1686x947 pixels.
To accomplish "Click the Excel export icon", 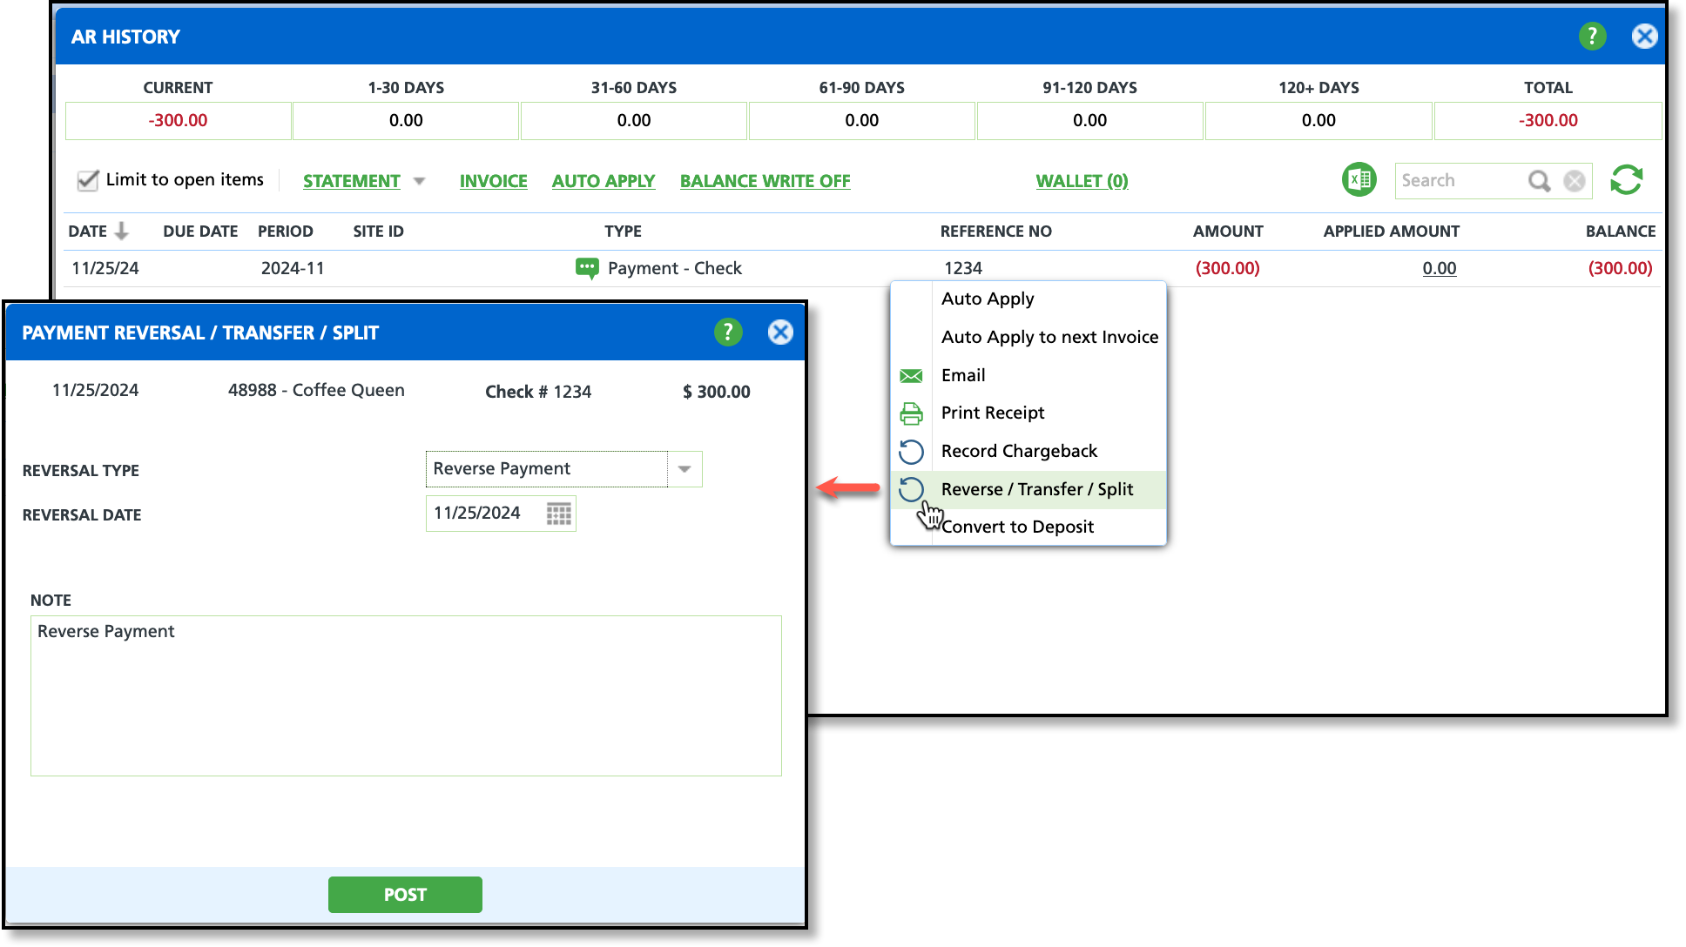I will point(1359,180).
